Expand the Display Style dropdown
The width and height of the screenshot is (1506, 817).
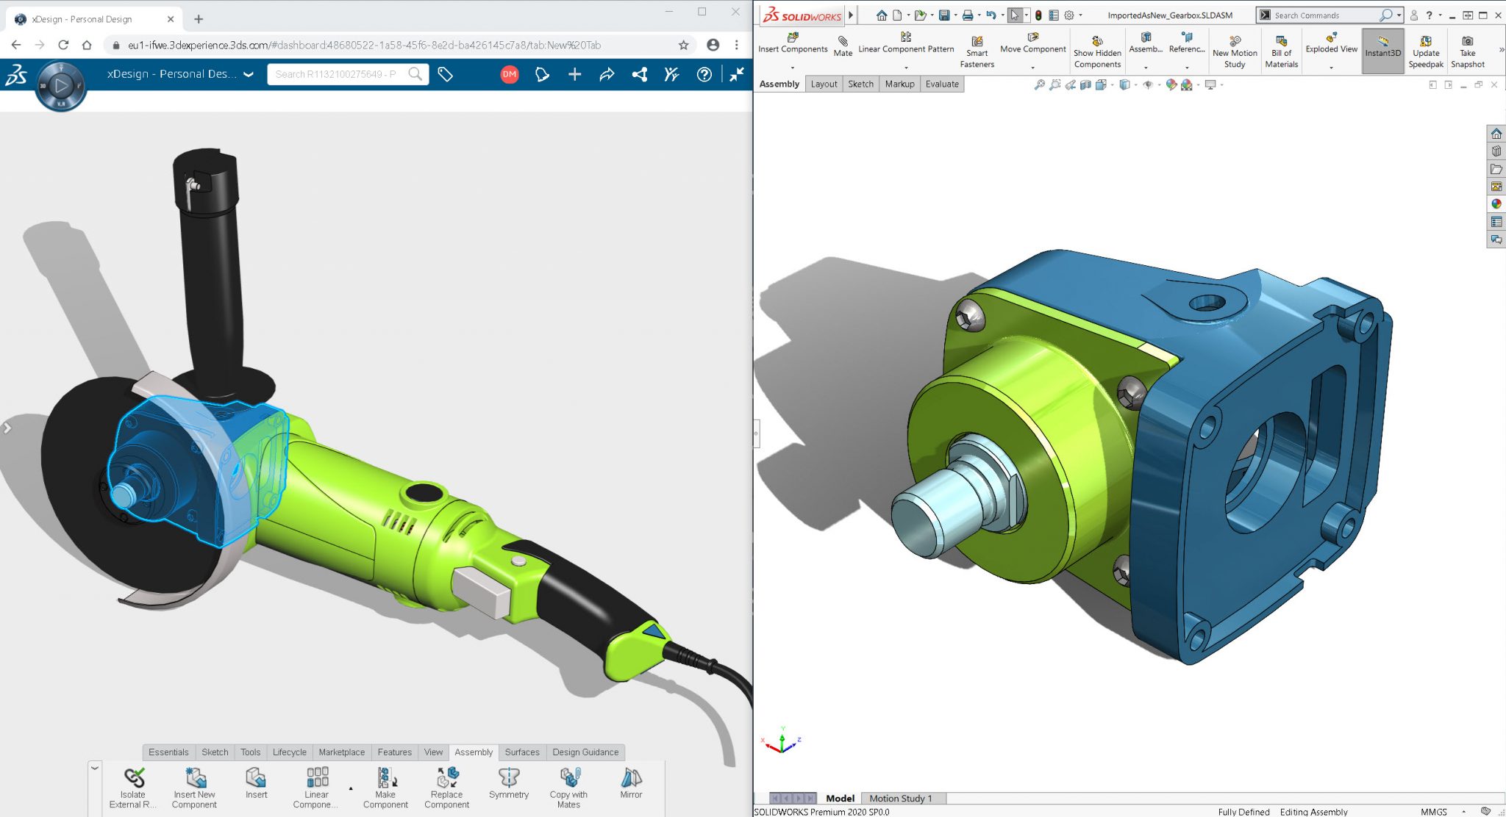(x=1136, y=84)
